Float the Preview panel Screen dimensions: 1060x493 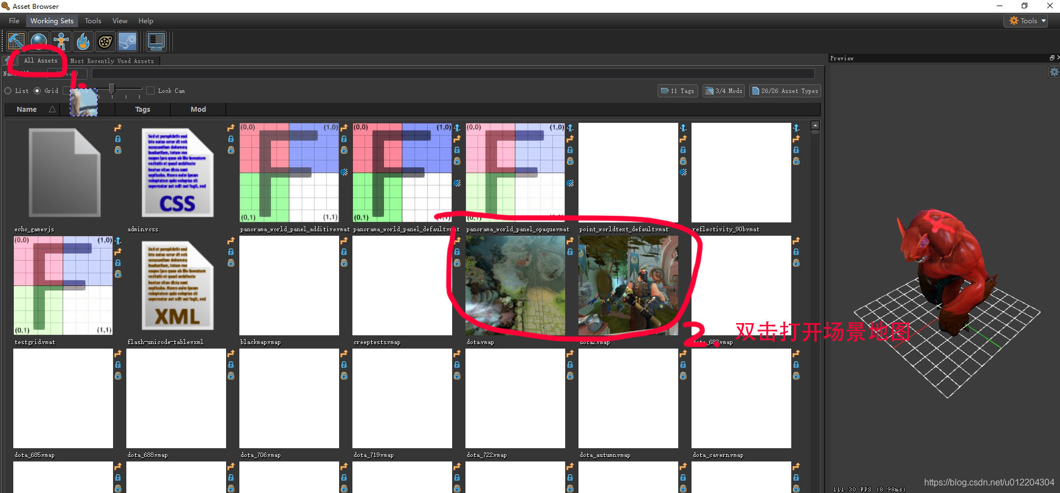point(1052,58)
